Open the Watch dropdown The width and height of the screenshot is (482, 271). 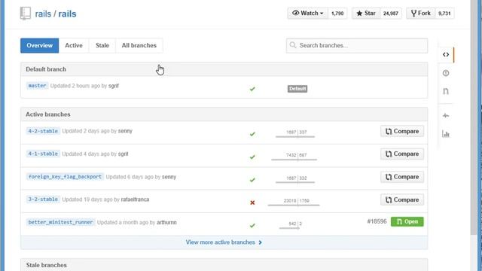(x=307, y=14)
